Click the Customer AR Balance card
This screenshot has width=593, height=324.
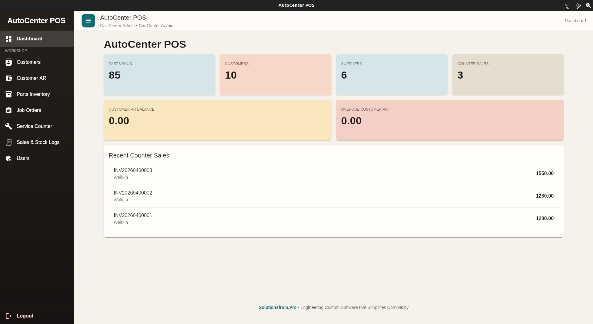pyautogui.click(x=218, y=120)
